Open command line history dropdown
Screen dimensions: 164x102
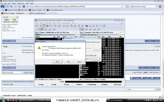(123, 82)
